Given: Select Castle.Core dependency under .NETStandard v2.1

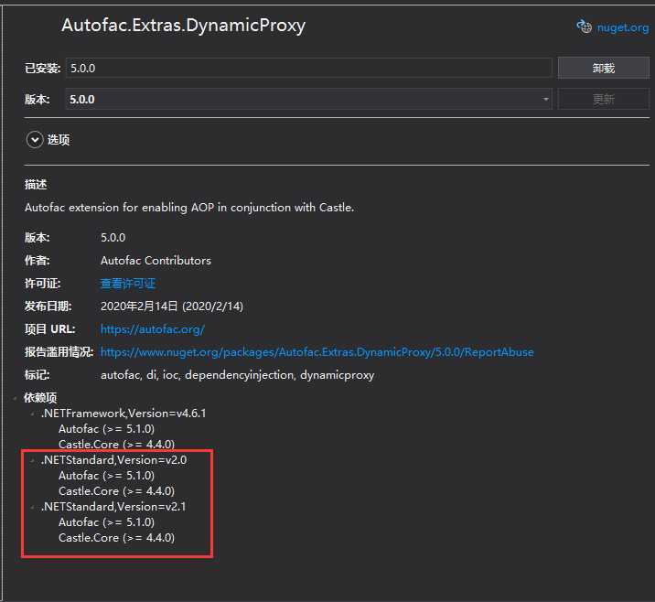Looking at the screenshot, I should tap(116, 538).
